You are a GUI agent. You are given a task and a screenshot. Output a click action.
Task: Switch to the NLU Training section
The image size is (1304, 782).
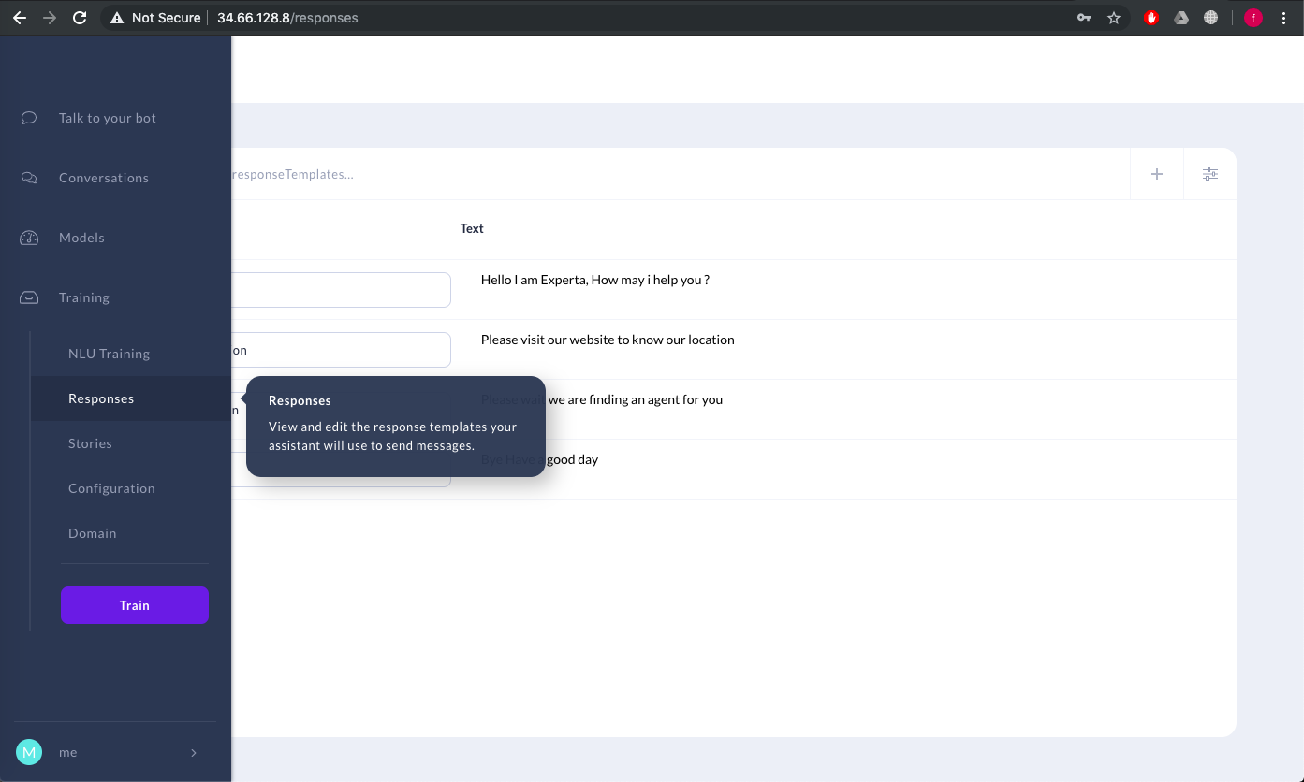[108, 354]
